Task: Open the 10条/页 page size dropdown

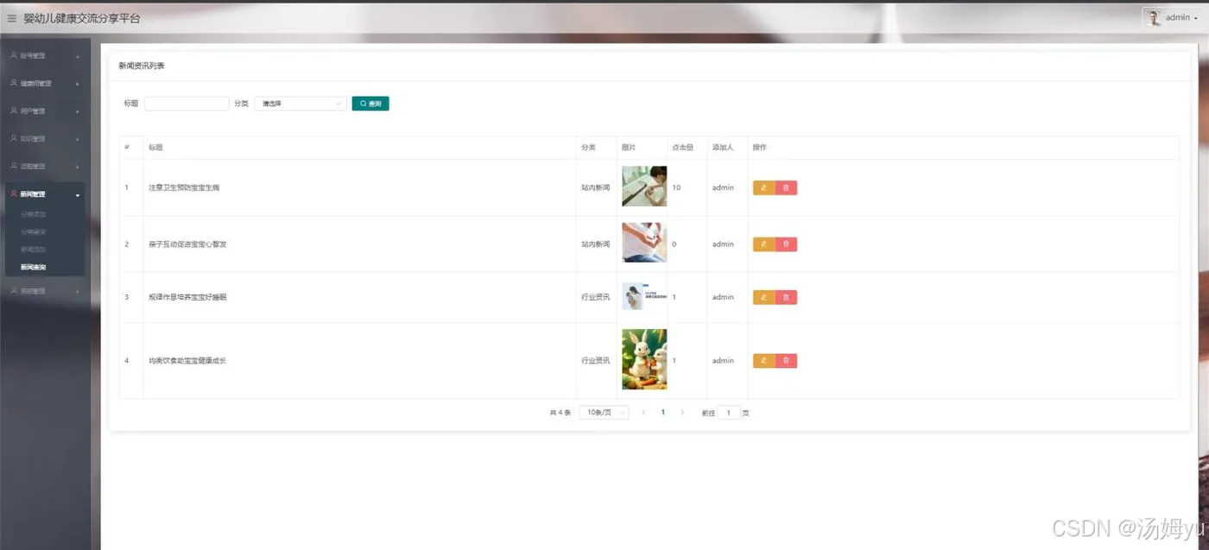Action: point(604,413)
